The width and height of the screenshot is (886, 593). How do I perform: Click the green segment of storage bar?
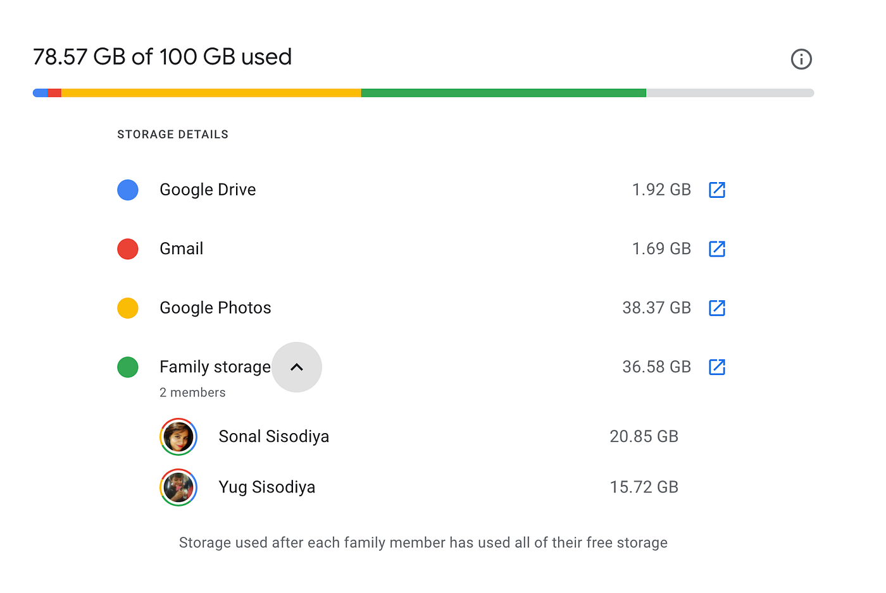(503, 93)
